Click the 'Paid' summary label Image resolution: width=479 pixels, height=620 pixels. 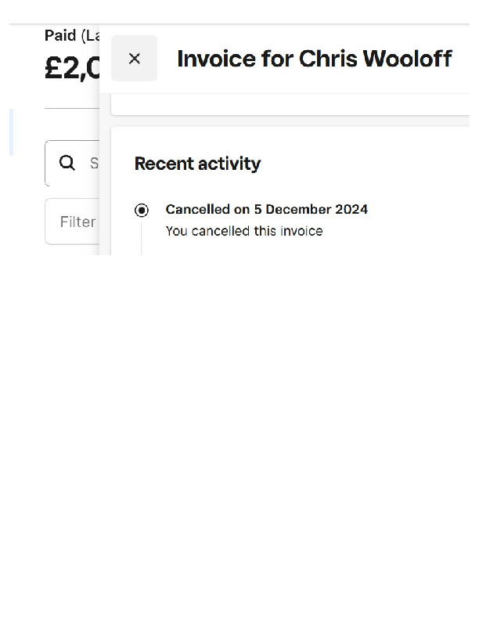60,35
